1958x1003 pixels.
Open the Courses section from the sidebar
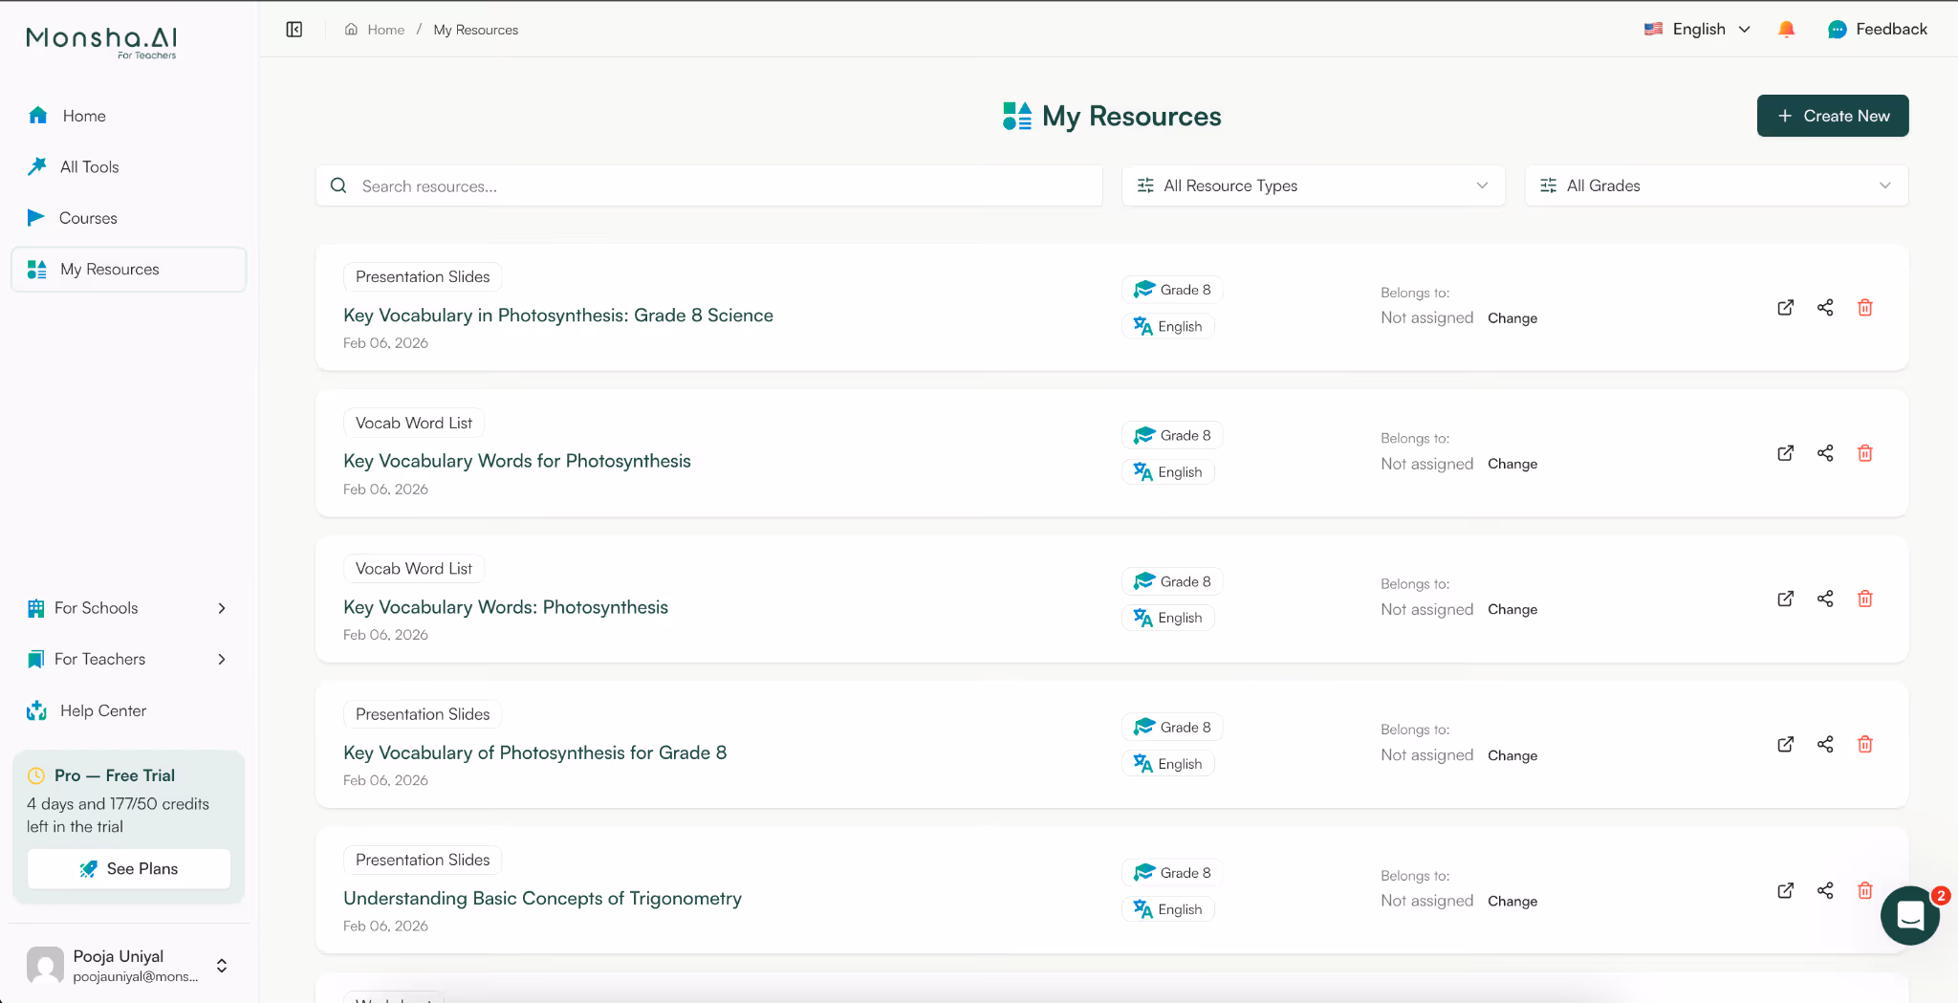[87, 218]
